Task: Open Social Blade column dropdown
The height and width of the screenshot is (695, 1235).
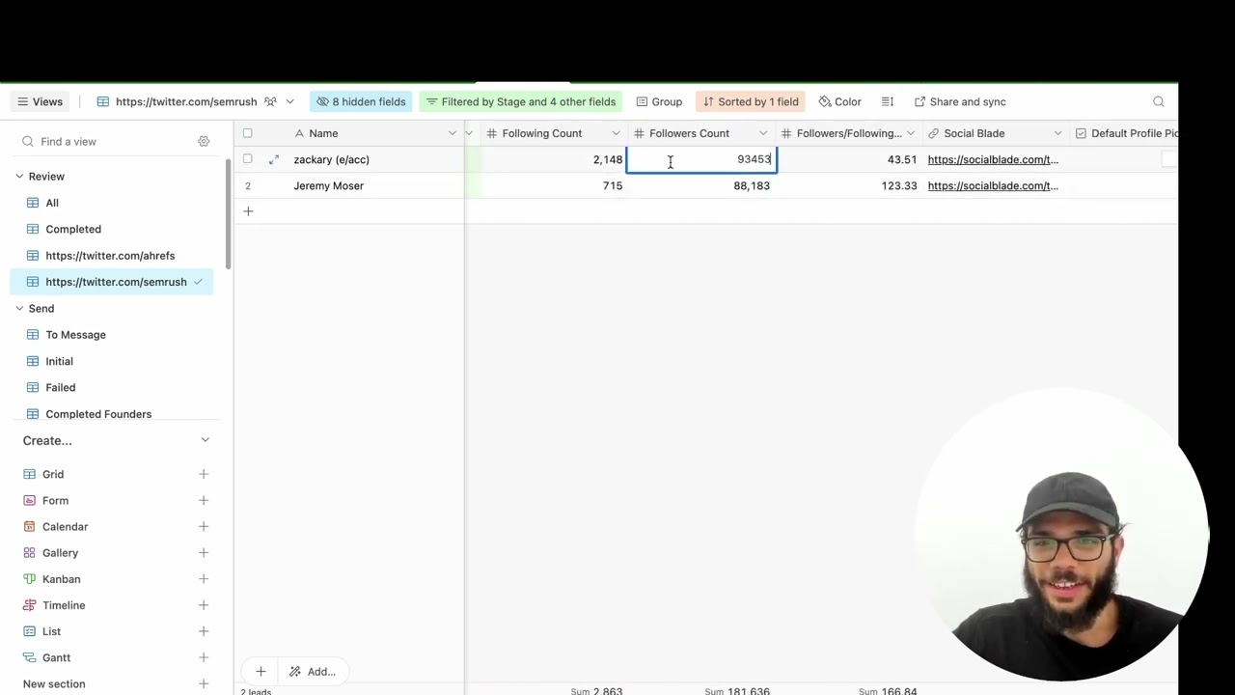Action: coord(1057,133)
